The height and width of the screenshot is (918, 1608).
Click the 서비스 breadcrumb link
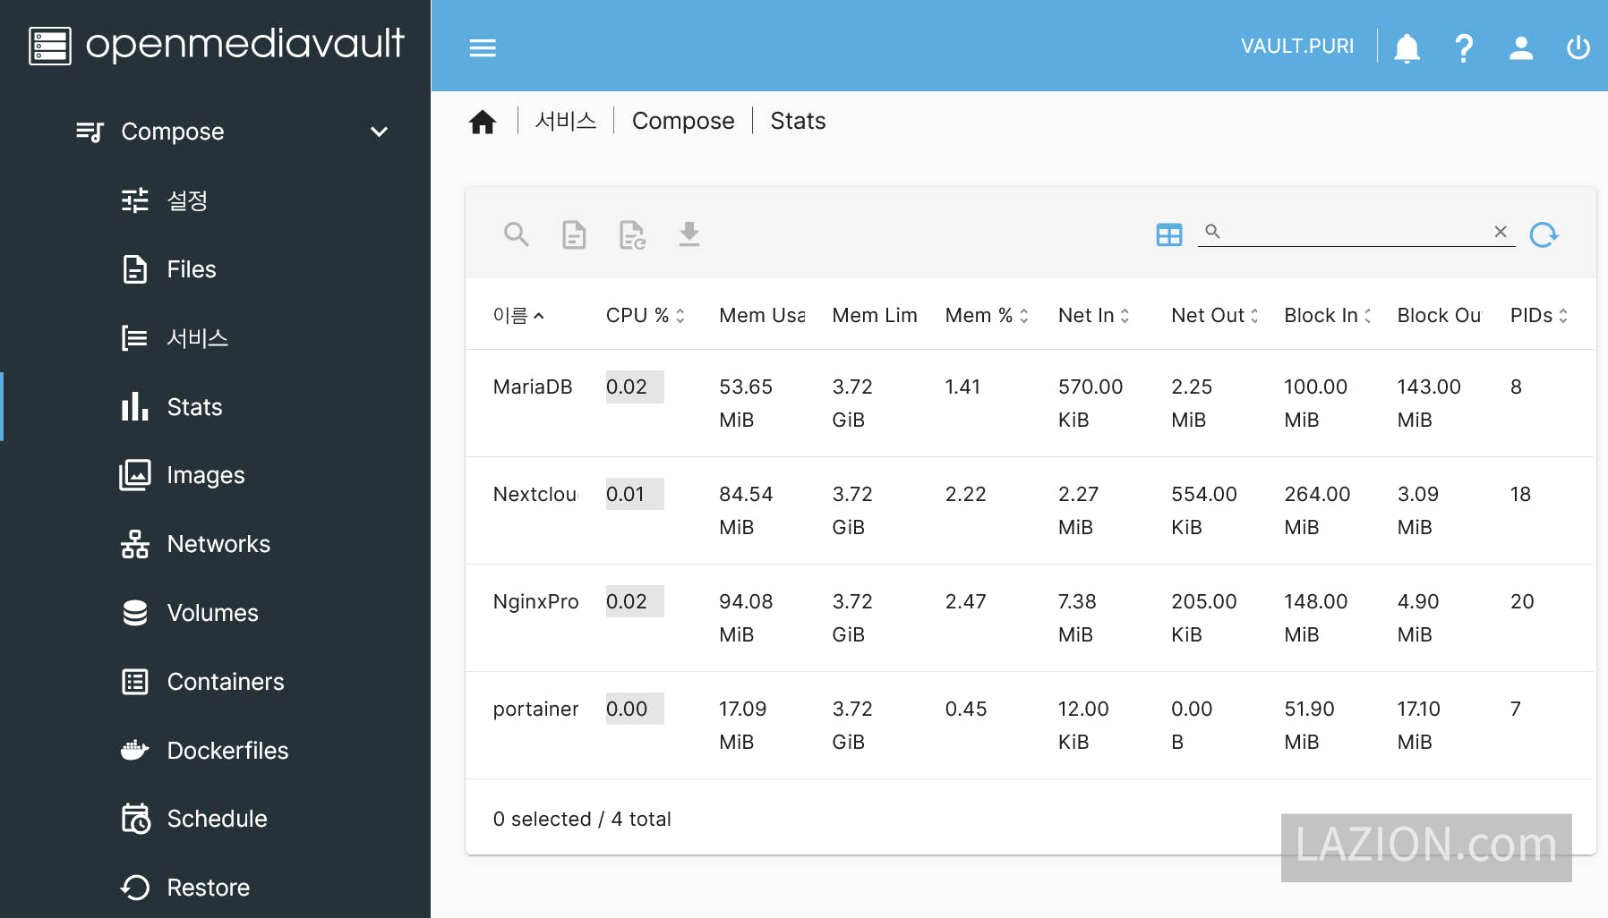[x=566, y=121]
